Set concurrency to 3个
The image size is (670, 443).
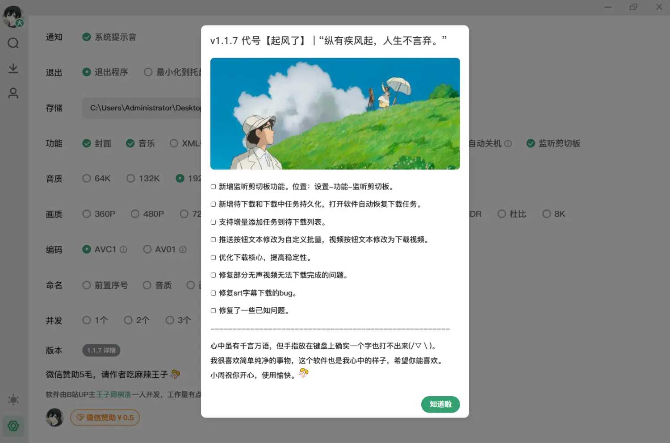(x=178, y=320)
